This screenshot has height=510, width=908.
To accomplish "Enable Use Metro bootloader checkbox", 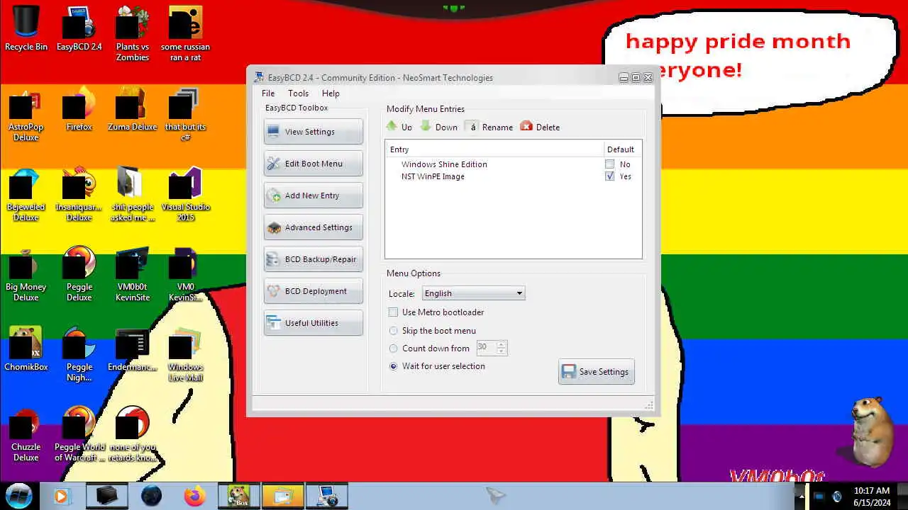I will (x=394, y=312).
